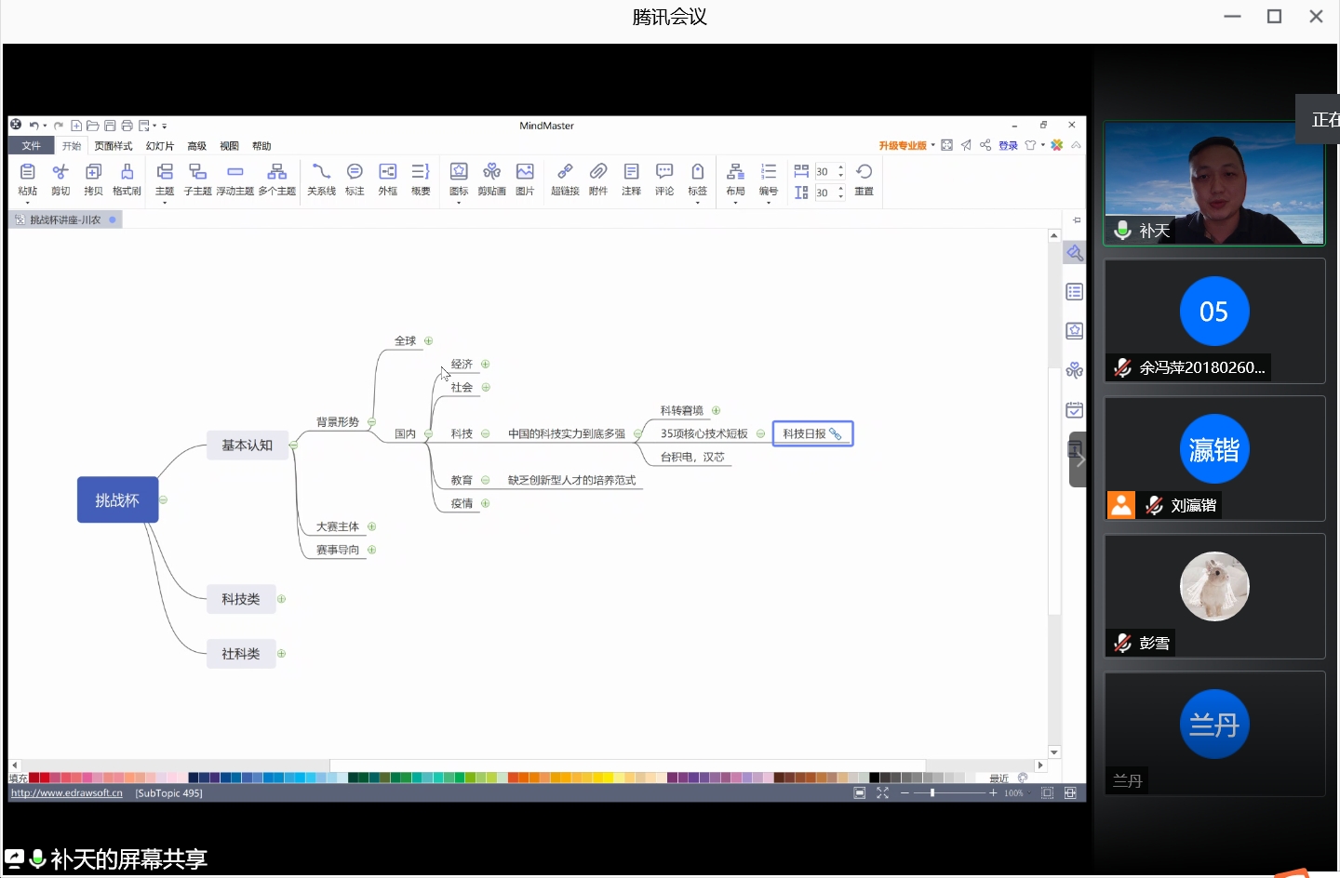This screenshot has height=878, width=1340.
Task: Click the 升级专业版 upgrade button
Action: pyautogui.click(x=902, y=146)
